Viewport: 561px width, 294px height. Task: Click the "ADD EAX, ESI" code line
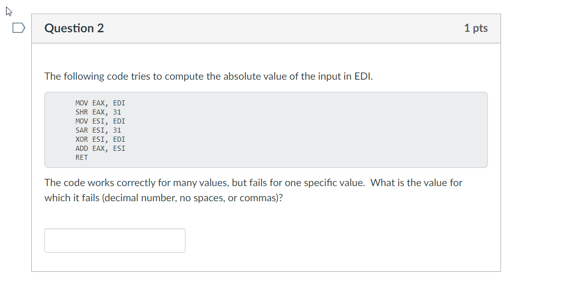click(100, 148)
